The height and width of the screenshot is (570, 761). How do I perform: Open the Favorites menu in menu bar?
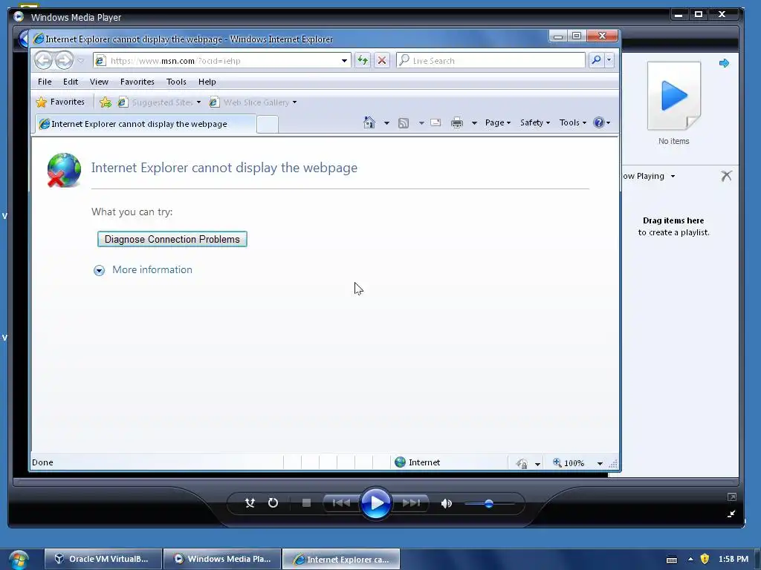[137, 82]
